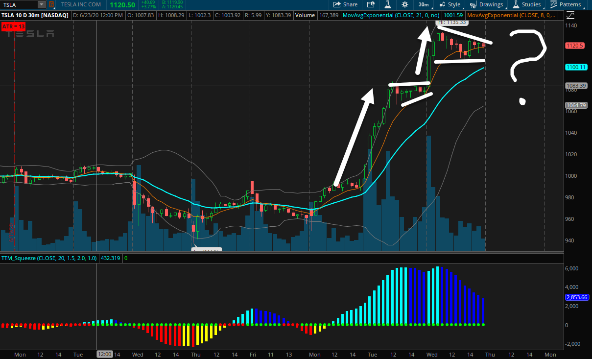The width and height of the screenshot is (592, 359).
Task: Open the Style menu
Action: (x=450, y=4)
